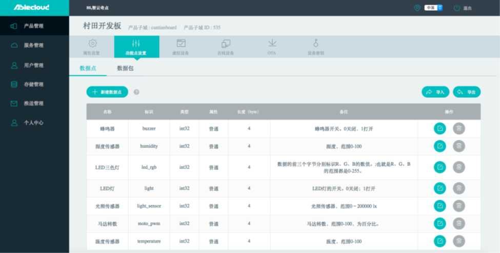Click the 'light_sensor' identifier cell

149,206
